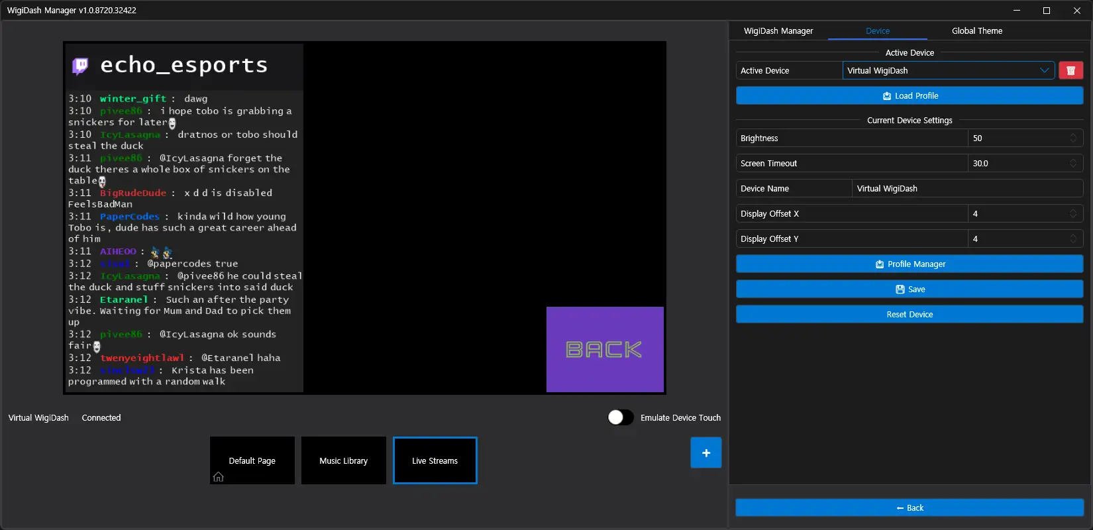The height and width of the screenshot is (530, 1093).
Task: Save the device settings
Action: pyautogui.click(x=910, y=290)
